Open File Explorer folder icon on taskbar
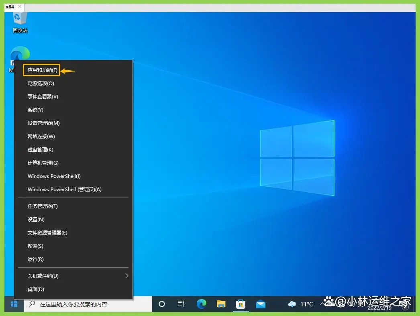 221,304
